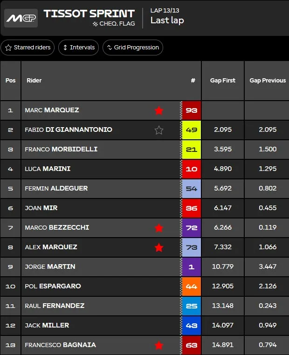Screen dimensions: 289x355
Task: Switch to Grid Progression view
Action: pyautogui.click(x=133, y=48)
